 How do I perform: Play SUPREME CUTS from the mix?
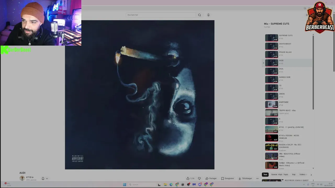tap(288, 38)
